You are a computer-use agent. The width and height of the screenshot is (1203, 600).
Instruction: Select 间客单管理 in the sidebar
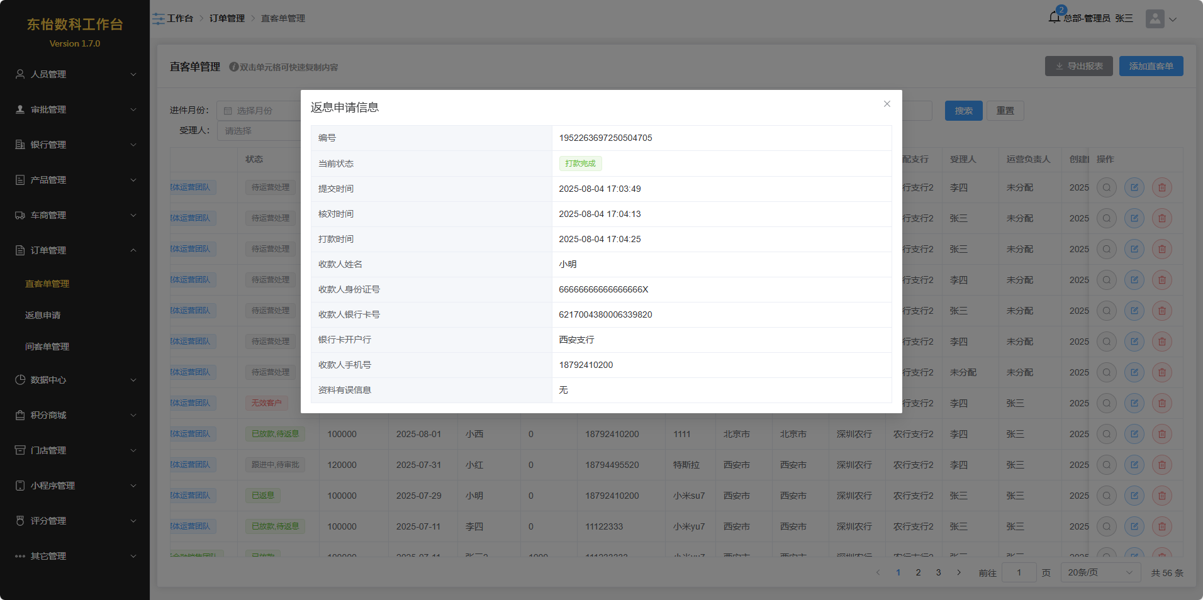point(47,347)
